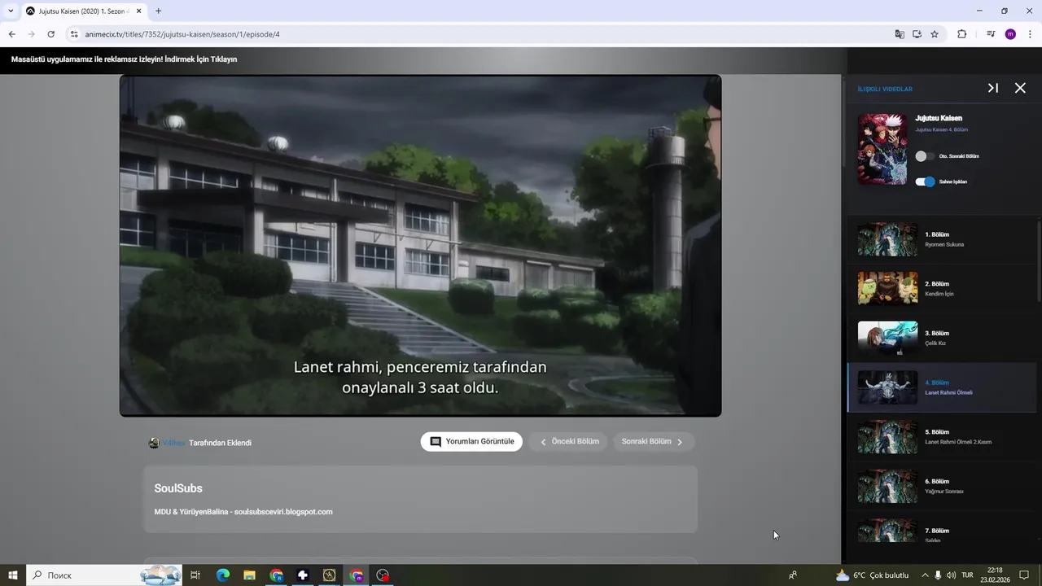Bookmark this page with star icon
The image size is (1042, 586).
(935, 34)
